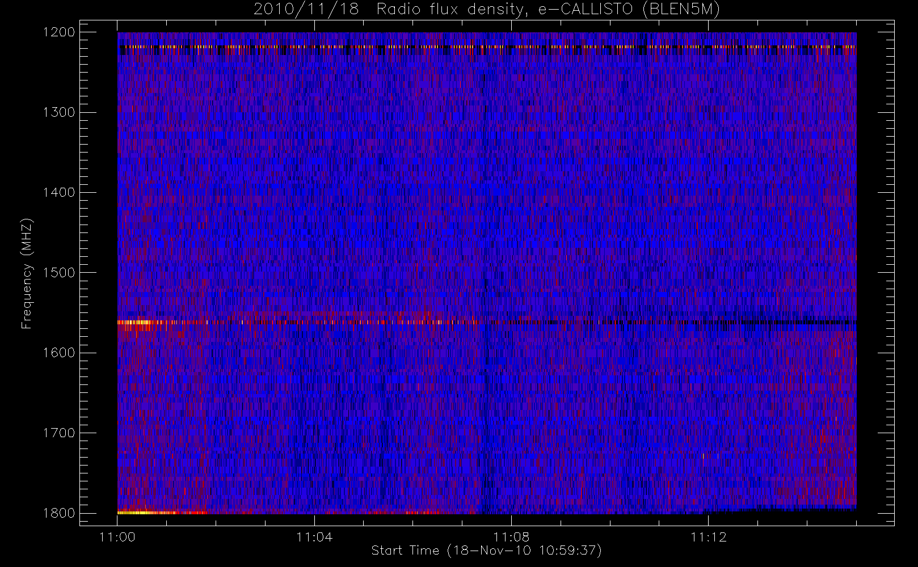Click the 1200 frequency tick label

(59, 32)
